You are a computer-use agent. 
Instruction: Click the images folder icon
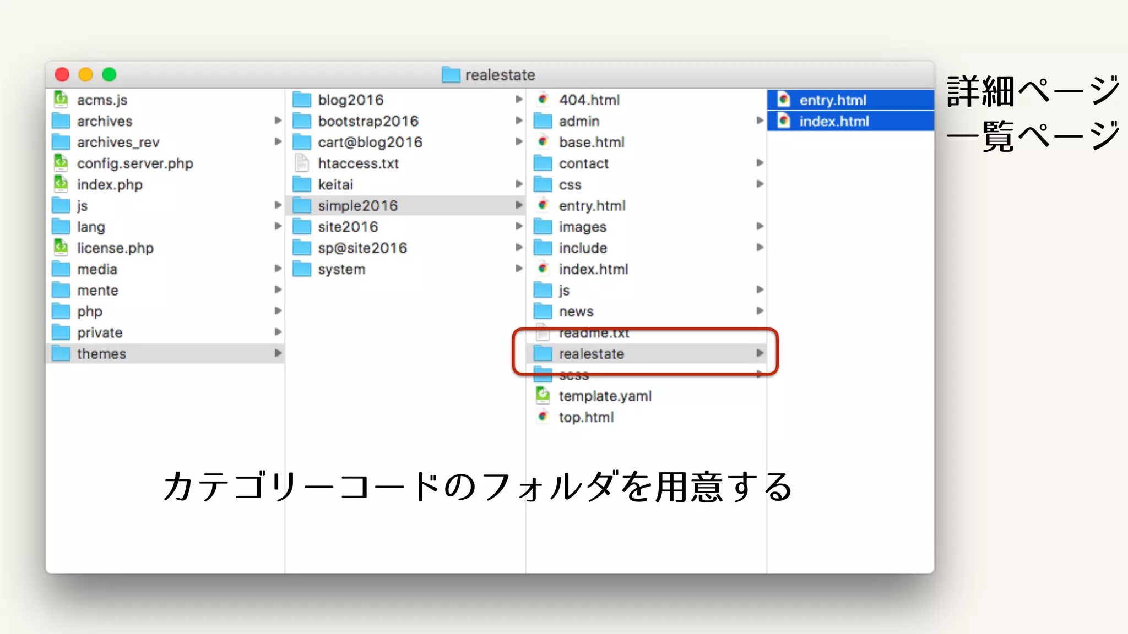point(543,226)
